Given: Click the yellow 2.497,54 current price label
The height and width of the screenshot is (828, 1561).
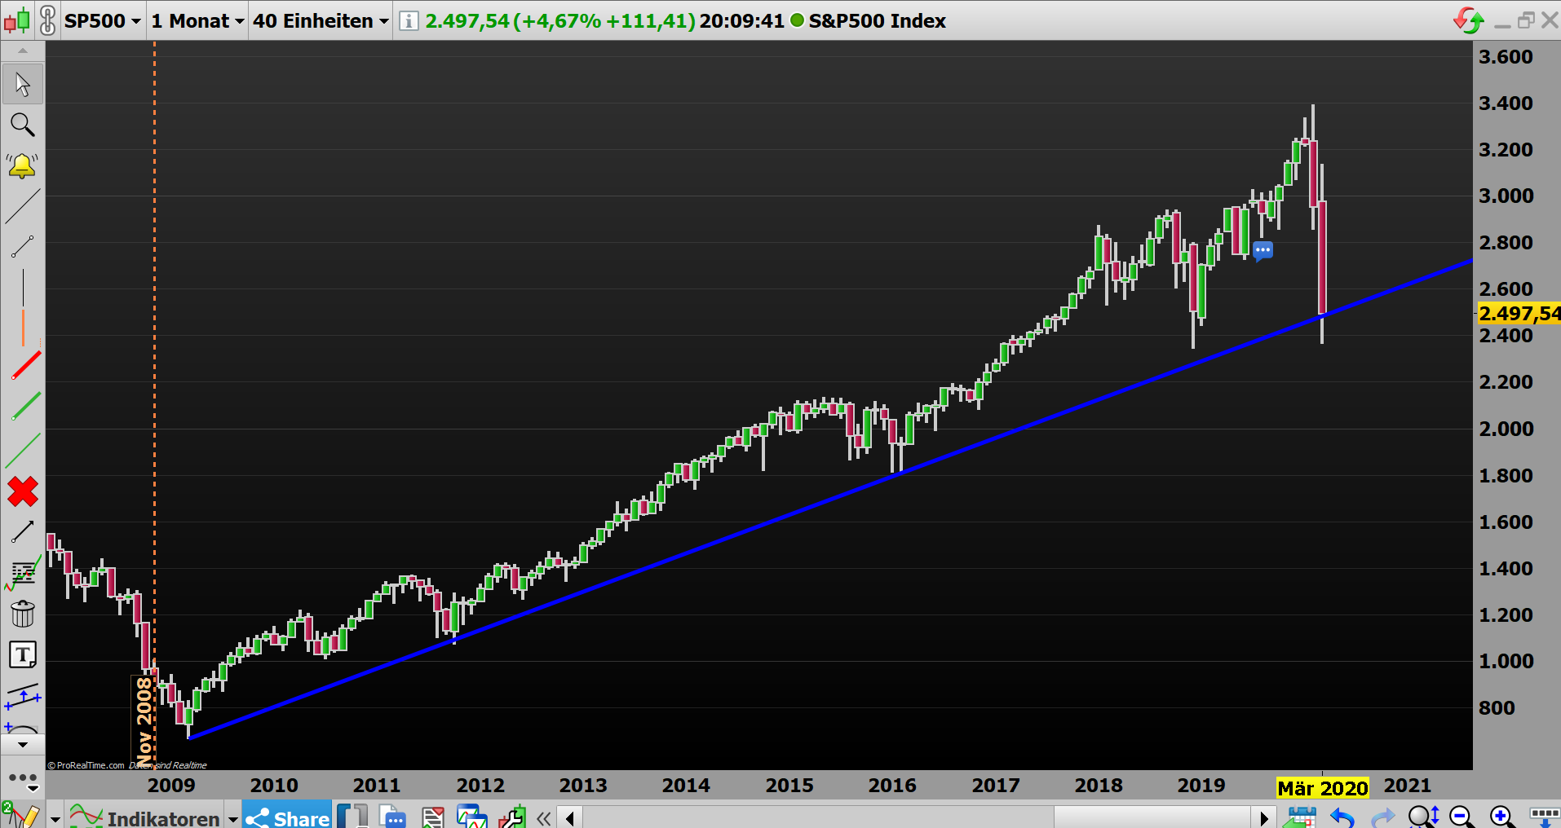Looking at the screenshot, I should [x=1519, y=313].
